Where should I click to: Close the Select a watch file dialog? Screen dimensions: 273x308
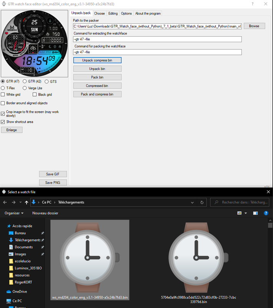click(268, 192)
